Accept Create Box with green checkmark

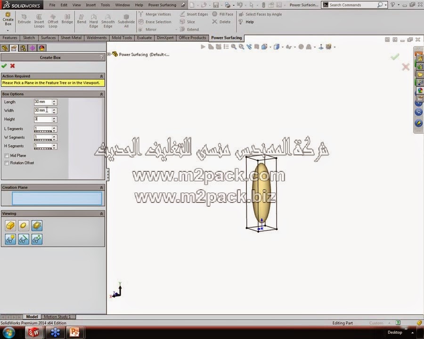coord(4,66)
